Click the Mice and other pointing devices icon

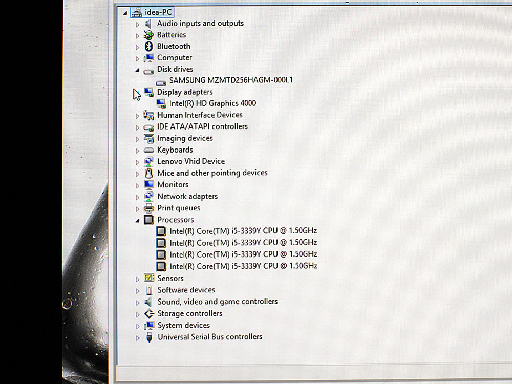(x=149, y=173)
